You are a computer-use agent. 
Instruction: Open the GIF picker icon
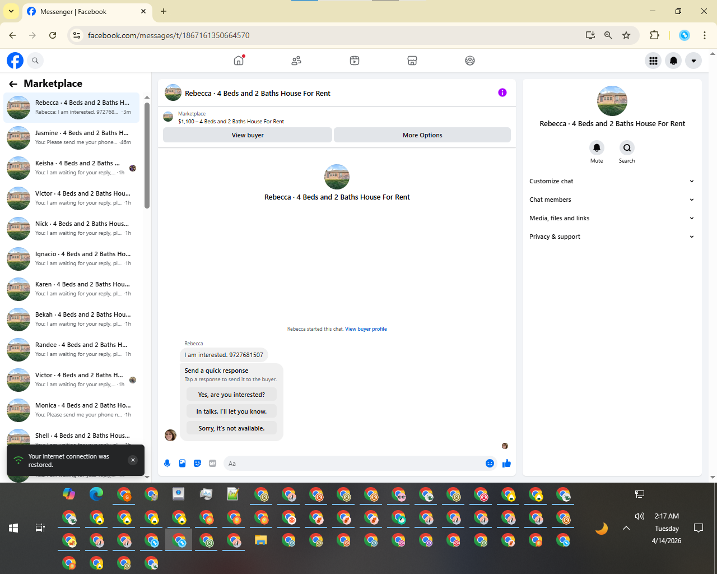(212, 464)
